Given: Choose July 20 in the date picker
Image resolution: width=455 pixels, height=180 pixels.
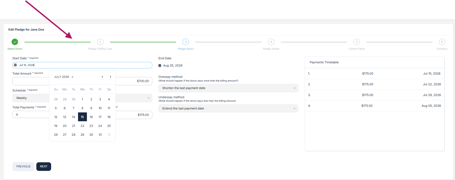Looking at the screenshot, I should tap(65, 126).
